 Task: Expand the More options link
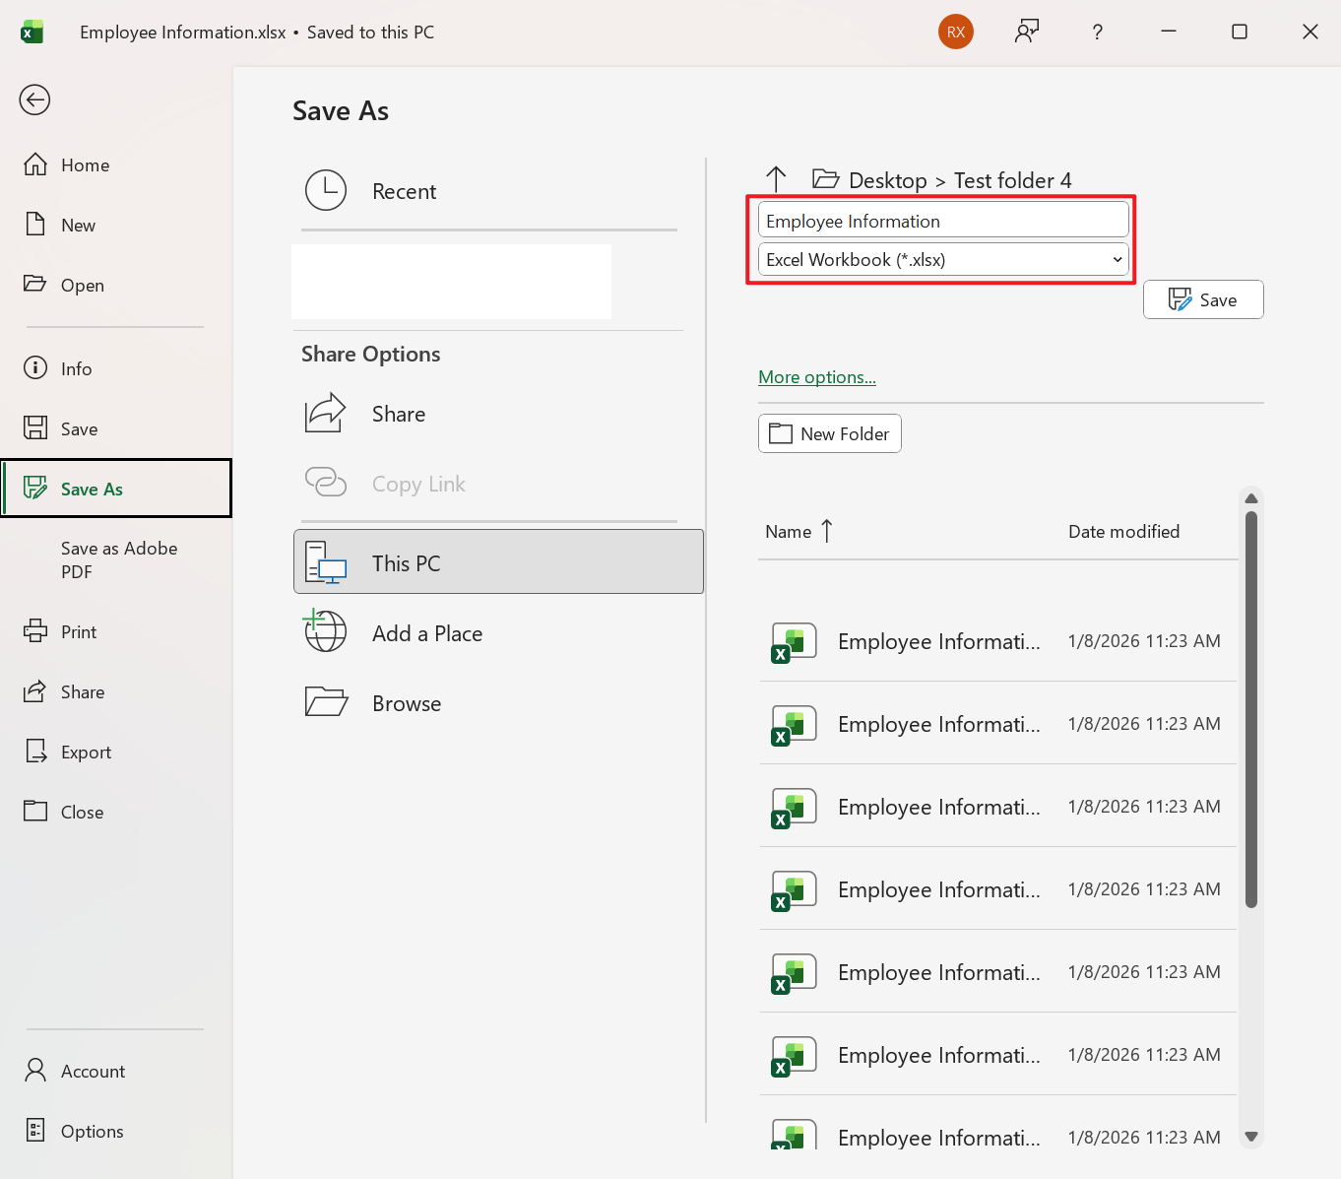click(816, 376)
